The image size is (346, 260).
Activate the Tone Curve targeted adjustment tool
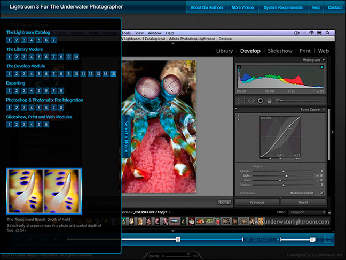[x=238, y=117]
